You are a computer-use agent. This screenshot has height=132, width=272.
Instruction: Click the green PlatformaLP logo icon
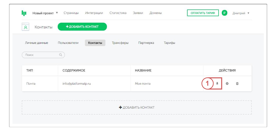point(24,13)
